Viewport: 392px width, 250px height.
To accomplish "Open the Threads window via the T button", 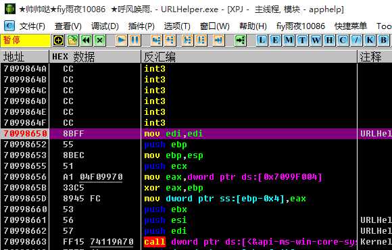I will point(302,41).
